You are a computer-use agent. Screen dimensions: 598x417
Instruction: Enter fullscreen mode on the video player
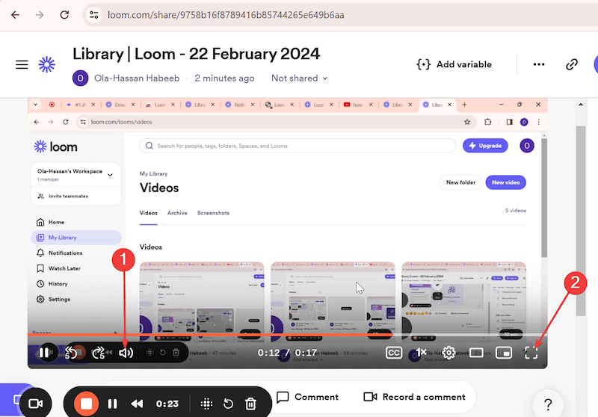[x=531, y=353]
